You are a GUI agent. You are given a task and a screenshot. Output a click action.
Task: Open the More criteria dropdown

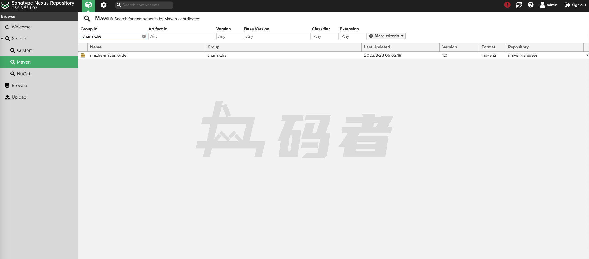(x=387, y=36)
